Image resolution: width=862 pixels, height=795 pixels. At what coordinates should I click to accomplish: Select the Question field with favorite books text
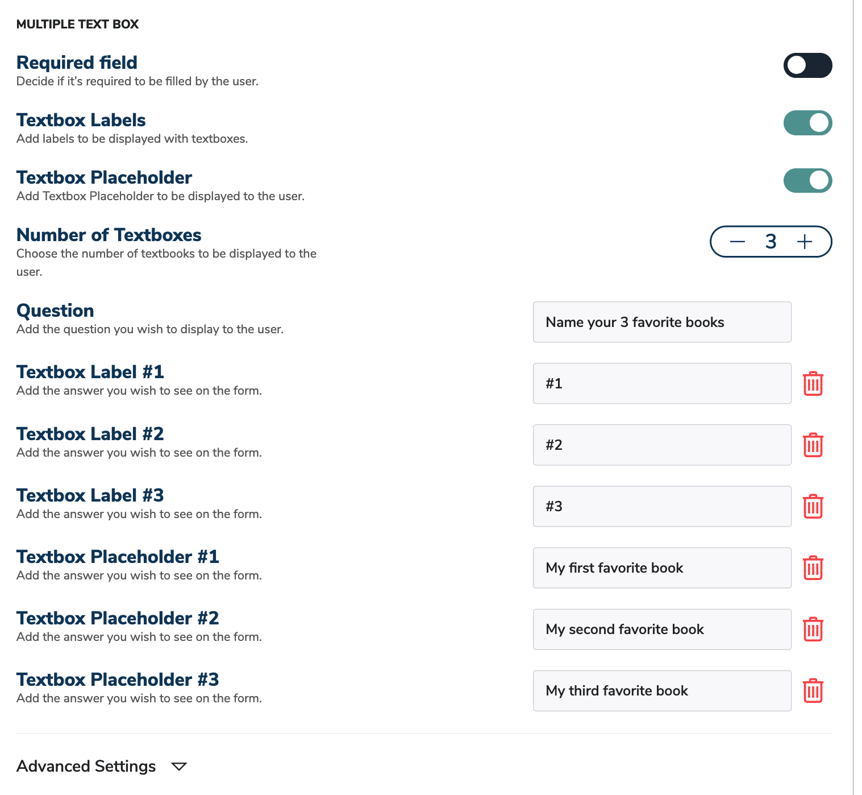(x=661, y=322)
